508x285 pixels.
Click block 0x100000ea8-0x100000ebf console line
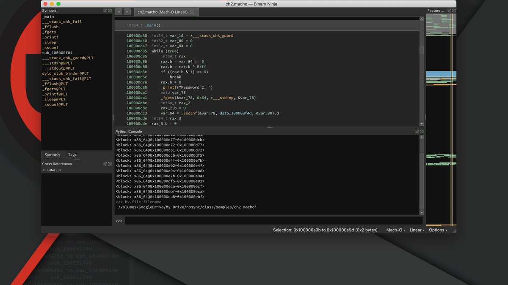160,197
